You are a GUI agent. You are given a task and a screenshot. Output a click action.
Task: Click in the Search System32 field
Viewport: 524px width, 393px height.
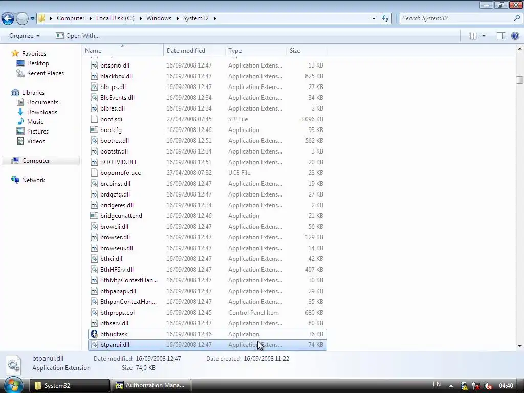(456, 18)
